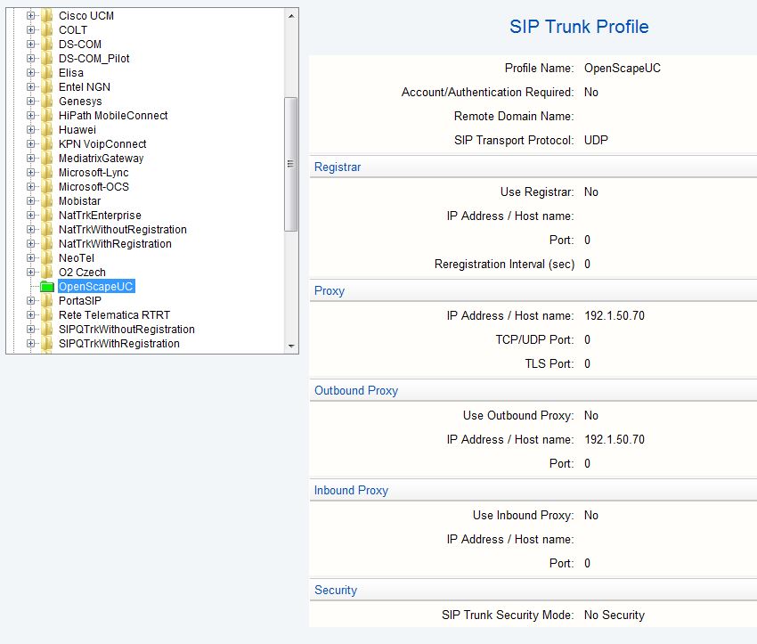Click the SIP Trunk Profile title
The width and height of the screenshot is (757, 644).
pyautogui.click(x=579, y=27)
